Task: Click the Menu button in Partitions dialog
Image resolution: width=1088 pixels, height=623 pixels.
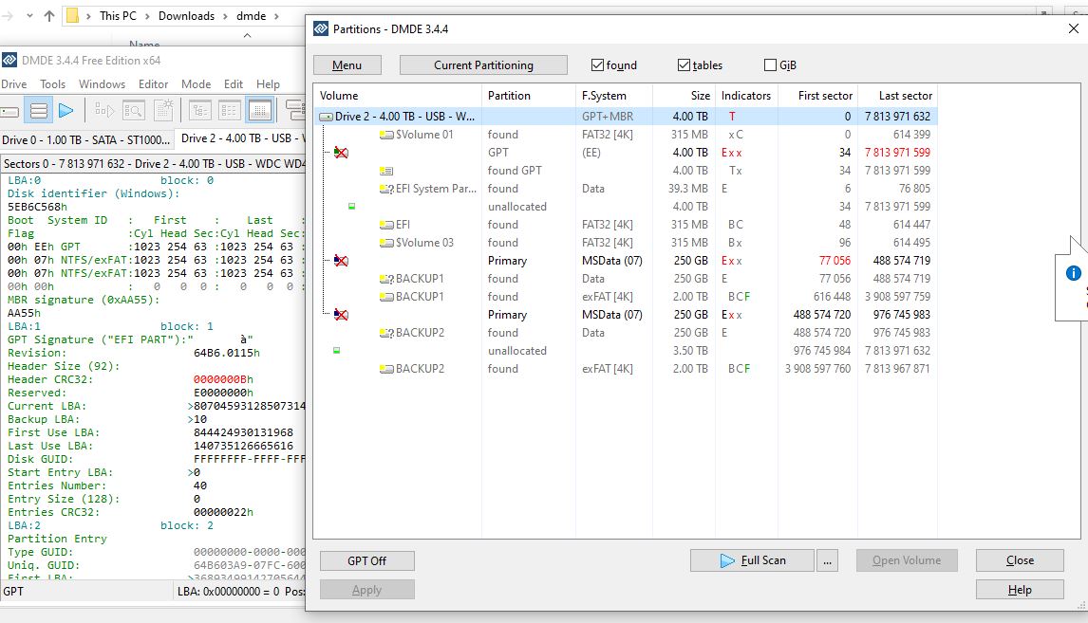Action: tap(347, 65)
